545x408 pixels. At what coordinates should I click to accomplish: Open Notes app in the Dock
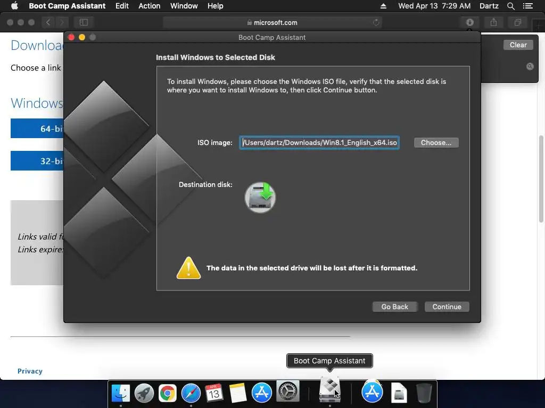coord(238,393)
